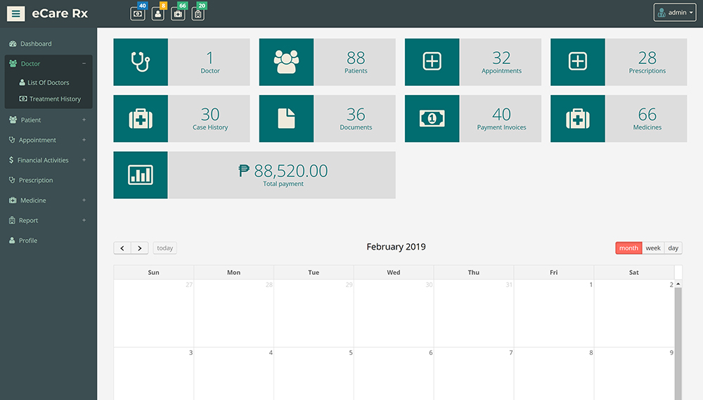This screenshot has height=400, width=703.
Task: Click the patients notification icon with badge 8
Action: point(157,13)
